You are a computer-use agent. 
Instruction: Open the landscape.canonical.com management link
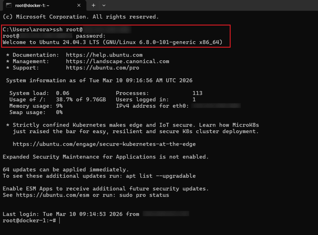(117, 61)
